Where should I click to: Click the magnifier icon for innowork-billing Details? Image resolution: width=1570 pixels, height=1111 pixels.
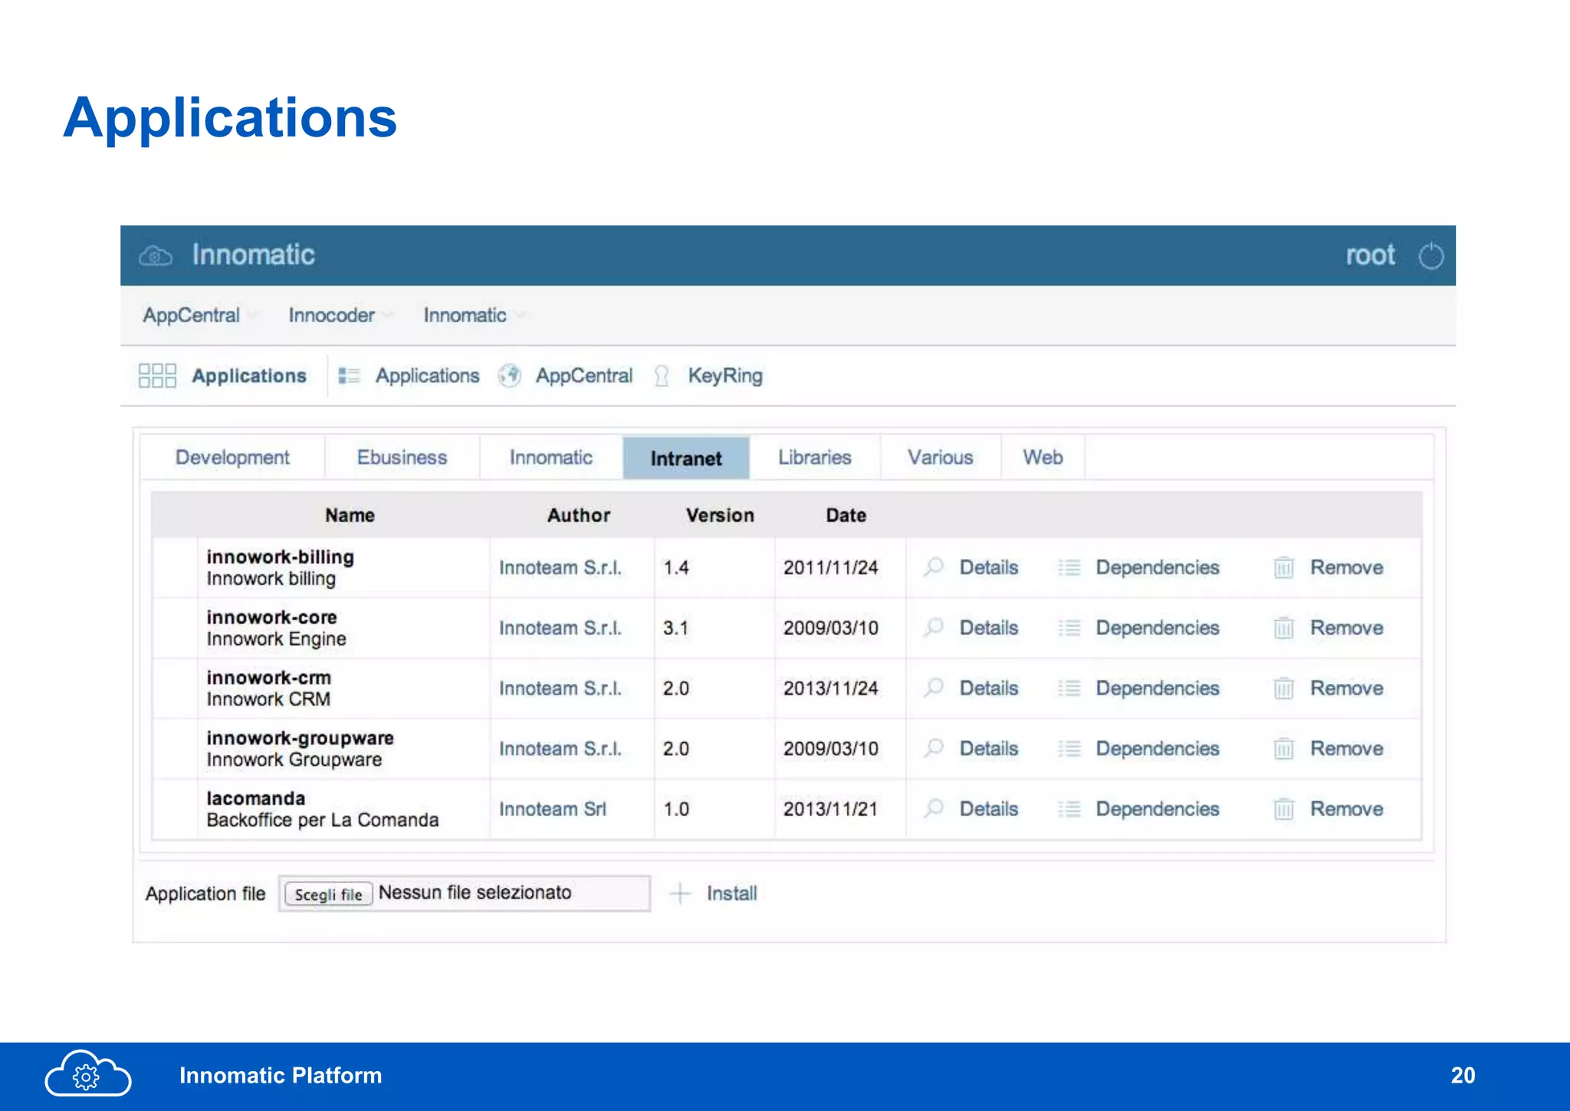(x=934, y=567)
